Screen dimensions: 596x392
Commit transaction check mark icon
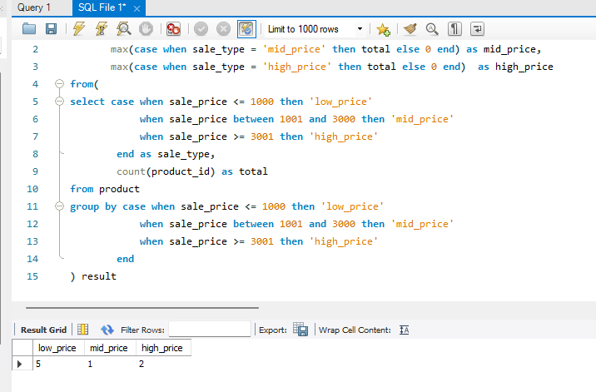201,29
